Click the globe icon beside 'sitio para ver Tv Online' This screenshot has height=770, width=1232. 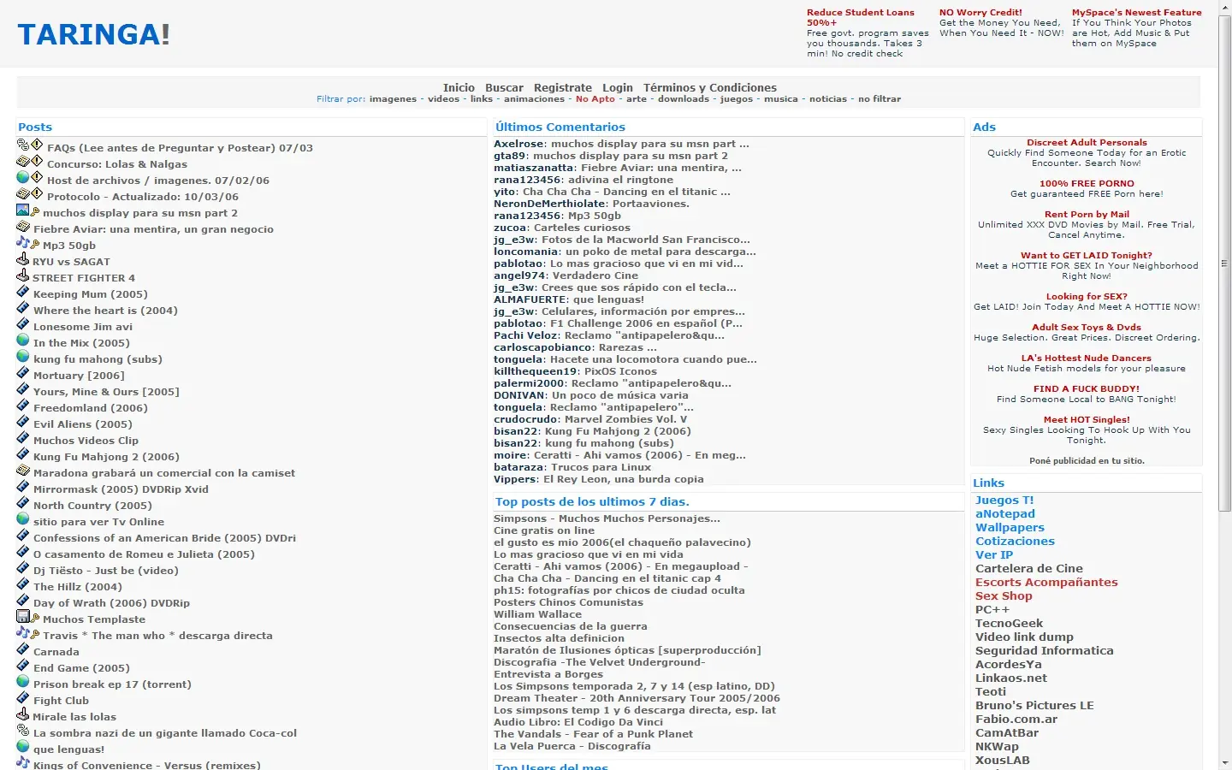23,519
